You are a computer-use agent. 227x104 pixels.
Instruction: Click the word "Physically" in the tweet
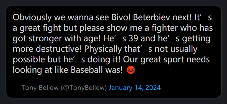(x=103, y=49)
